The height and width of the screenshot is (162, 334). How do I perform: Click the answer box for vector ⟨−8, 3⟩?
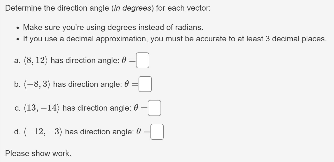(x=145, y=84)
